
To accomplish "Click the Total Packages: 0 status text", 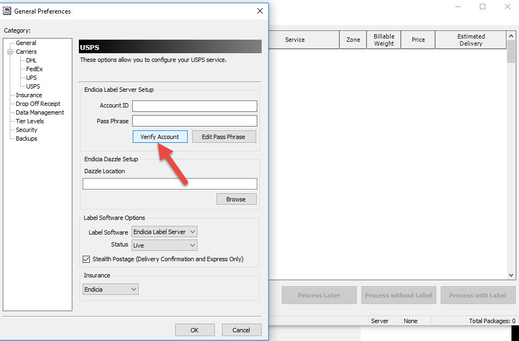I will pos(492,321).
